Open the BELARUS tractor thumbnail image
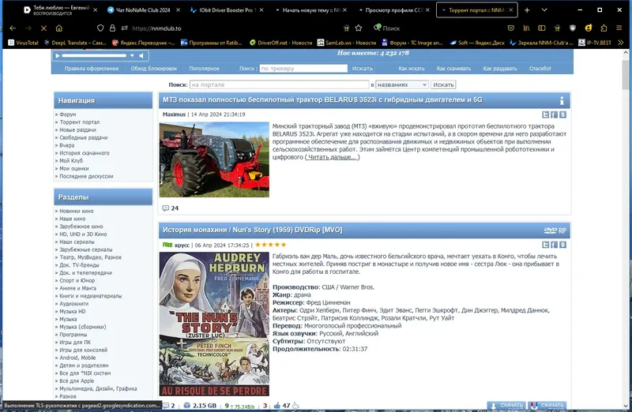632x412 pixels. tap(214, 159)
